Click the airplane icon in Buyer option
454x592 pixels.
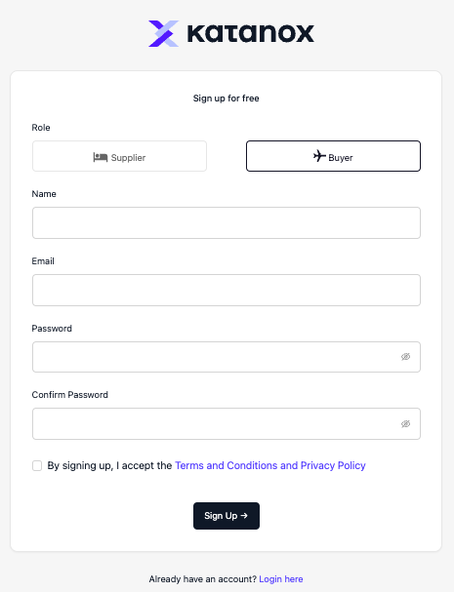(319, 156)
